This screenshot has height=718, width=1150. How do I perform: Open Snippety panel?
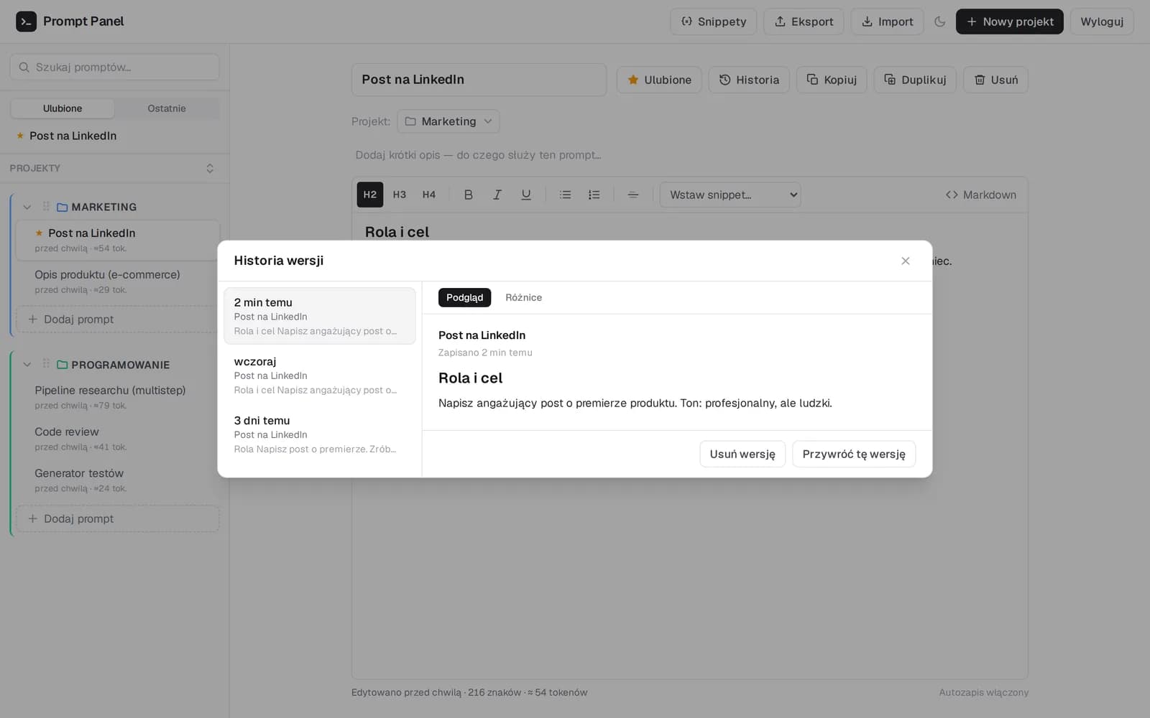[713, 22]
